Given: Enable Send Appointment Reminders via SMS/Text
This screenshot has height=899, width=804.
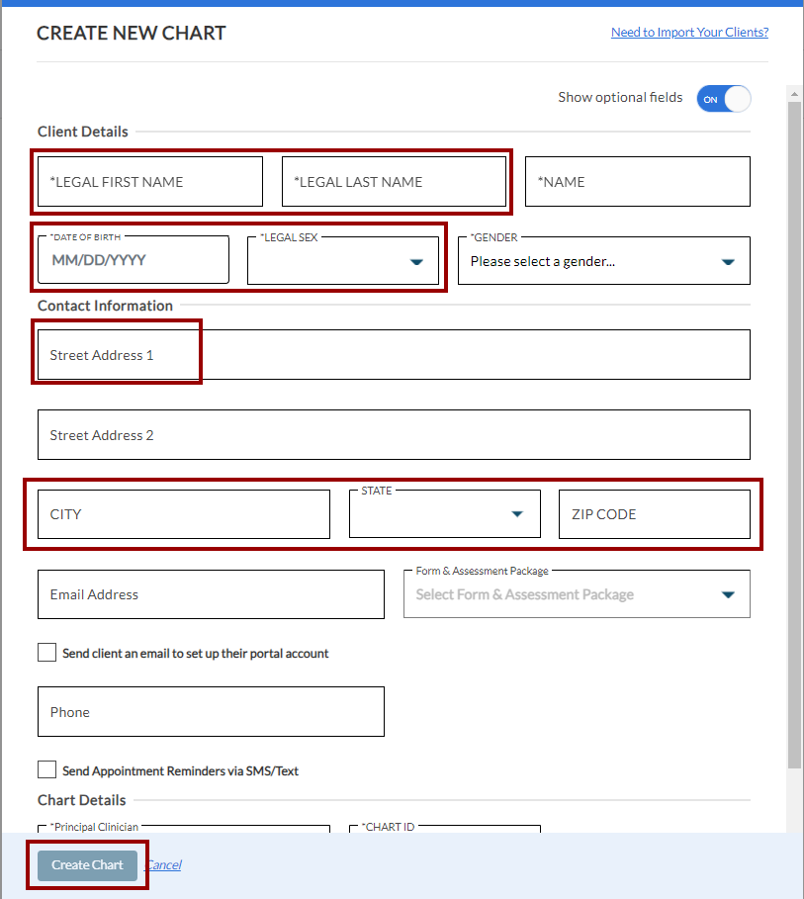Looking at the screenshot, I should pyautogui.click(x=46, y=769).
